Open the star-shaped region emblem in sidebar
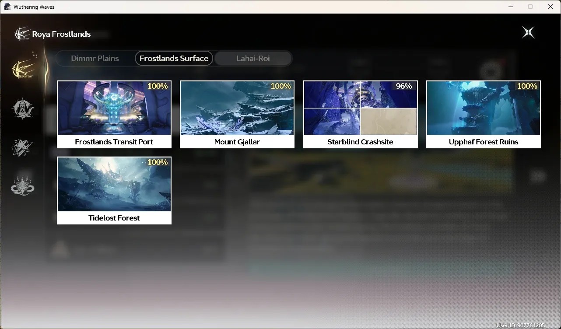 [22, 147]
